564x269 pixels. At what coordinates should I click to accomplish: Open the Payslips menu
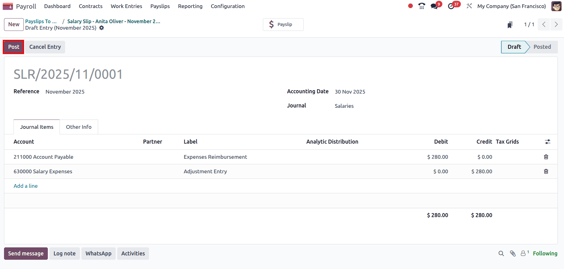point(160,6)
